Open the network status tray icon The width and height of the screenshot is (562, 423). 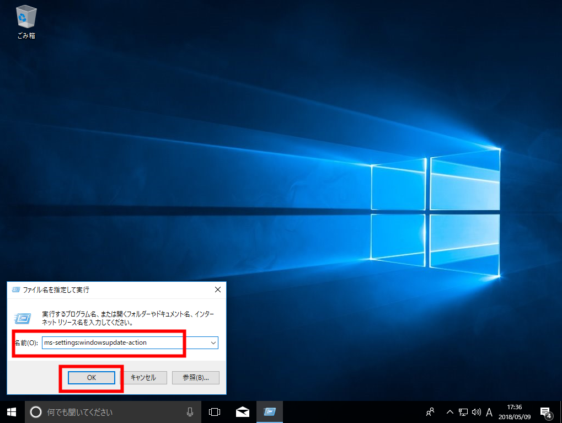pyautogui.click(x=463, y=413)
